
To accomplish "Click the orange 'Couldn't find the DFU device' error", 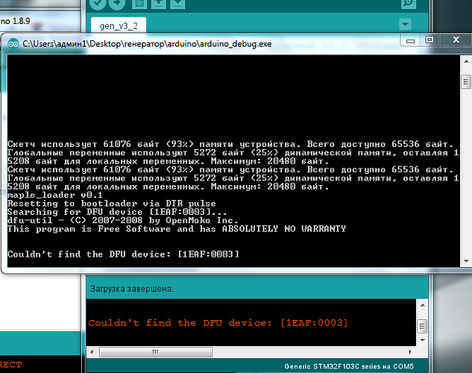I will [x=218, y=323].
